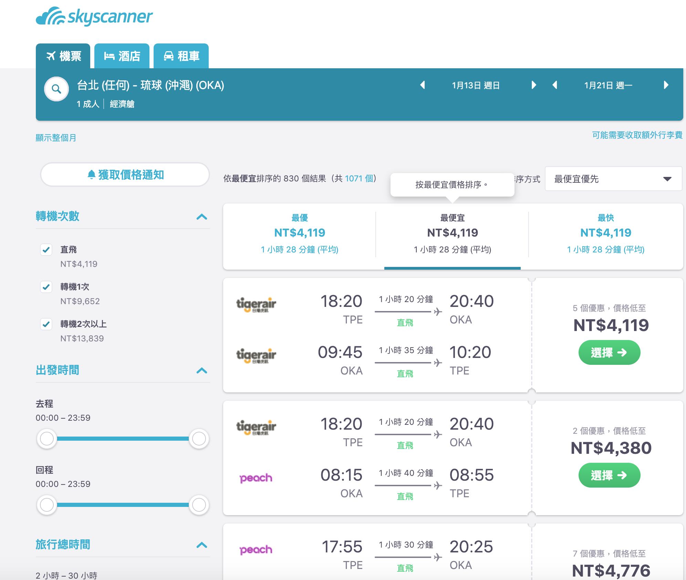Open the 顯示整個月 whole month link
This screenshot has height=580, width=686.
click(x=56, y=138)
